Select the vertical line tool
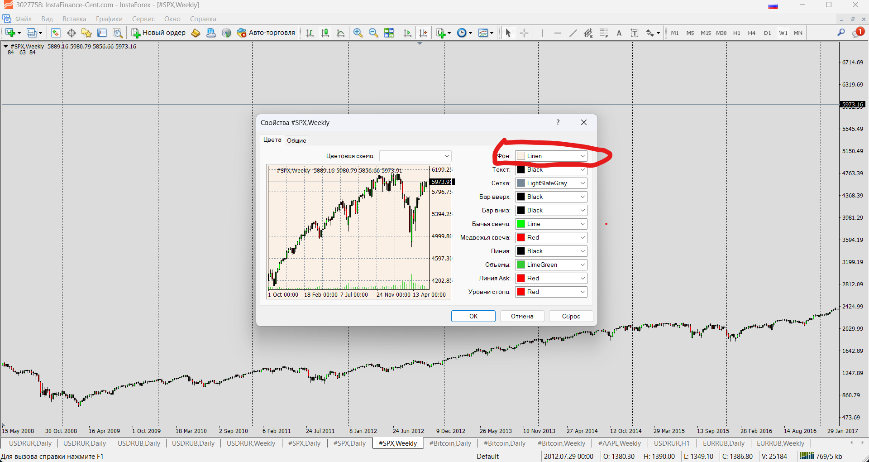Screen dimensions: 869x462 542,33
